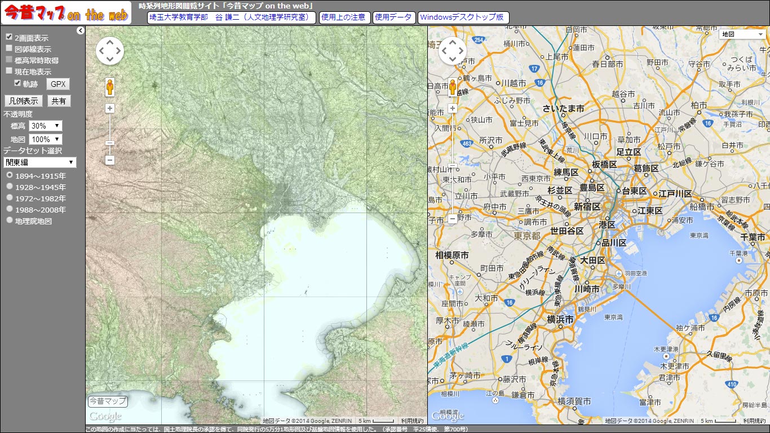Open 埼玉大学教育学部 谷 謙二 link
770x433 pixels.
(232, 17)
